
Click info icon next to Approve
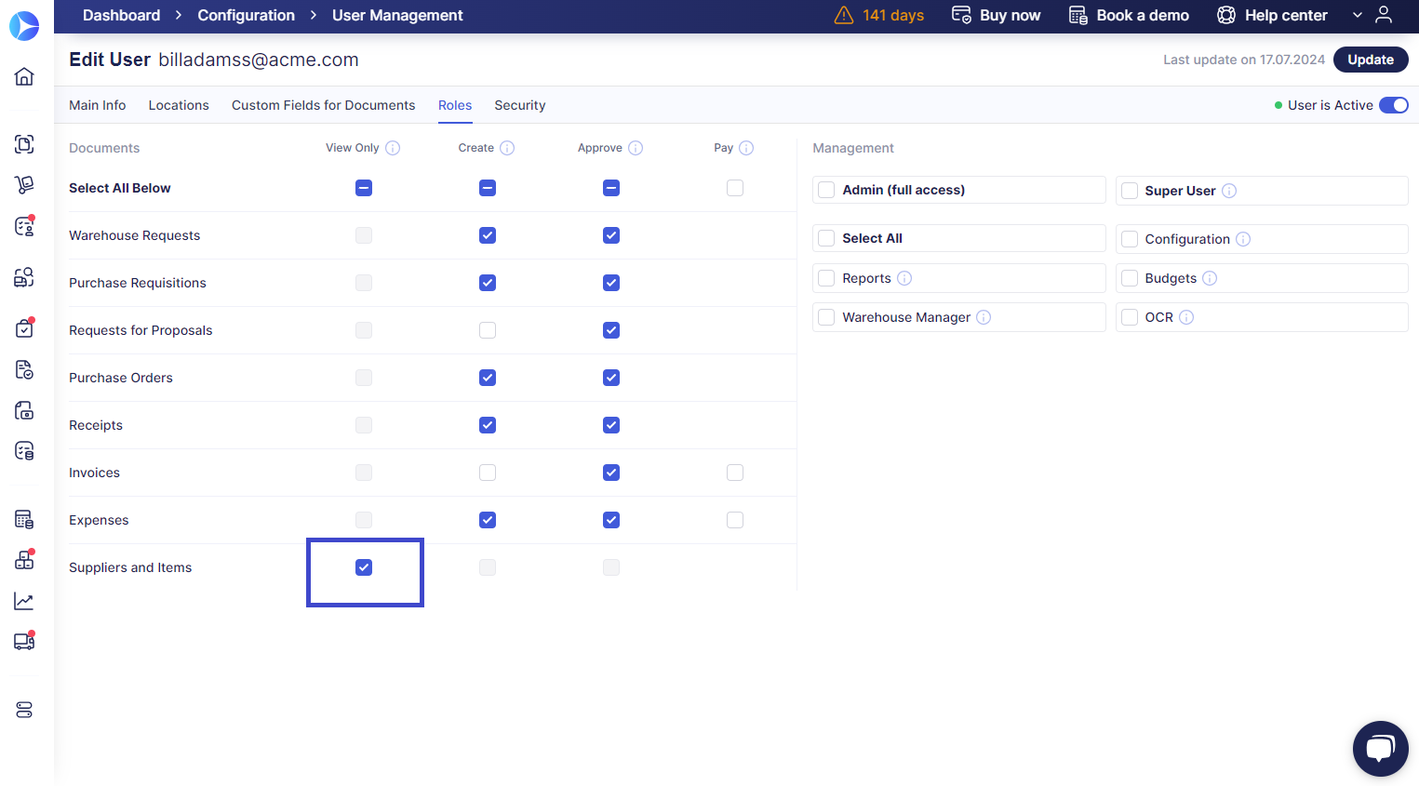(x=636, y=148)
